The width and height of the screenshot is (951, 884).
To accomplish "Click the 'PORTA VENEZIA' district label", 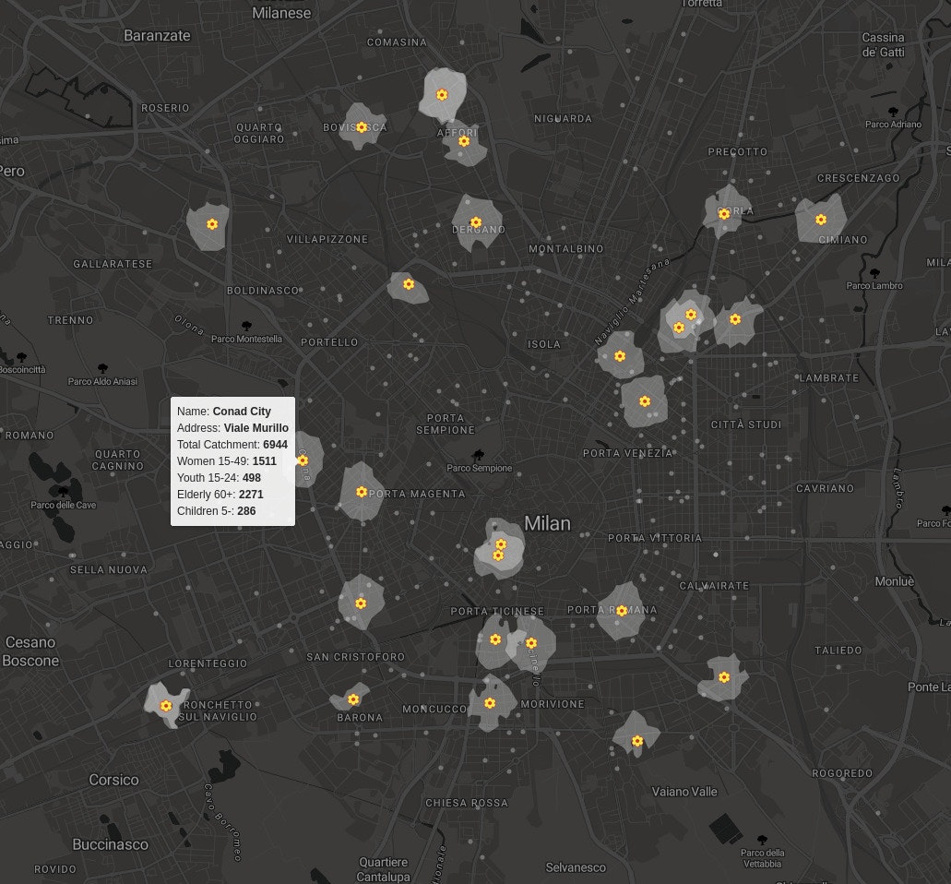I will pos(628,453).
